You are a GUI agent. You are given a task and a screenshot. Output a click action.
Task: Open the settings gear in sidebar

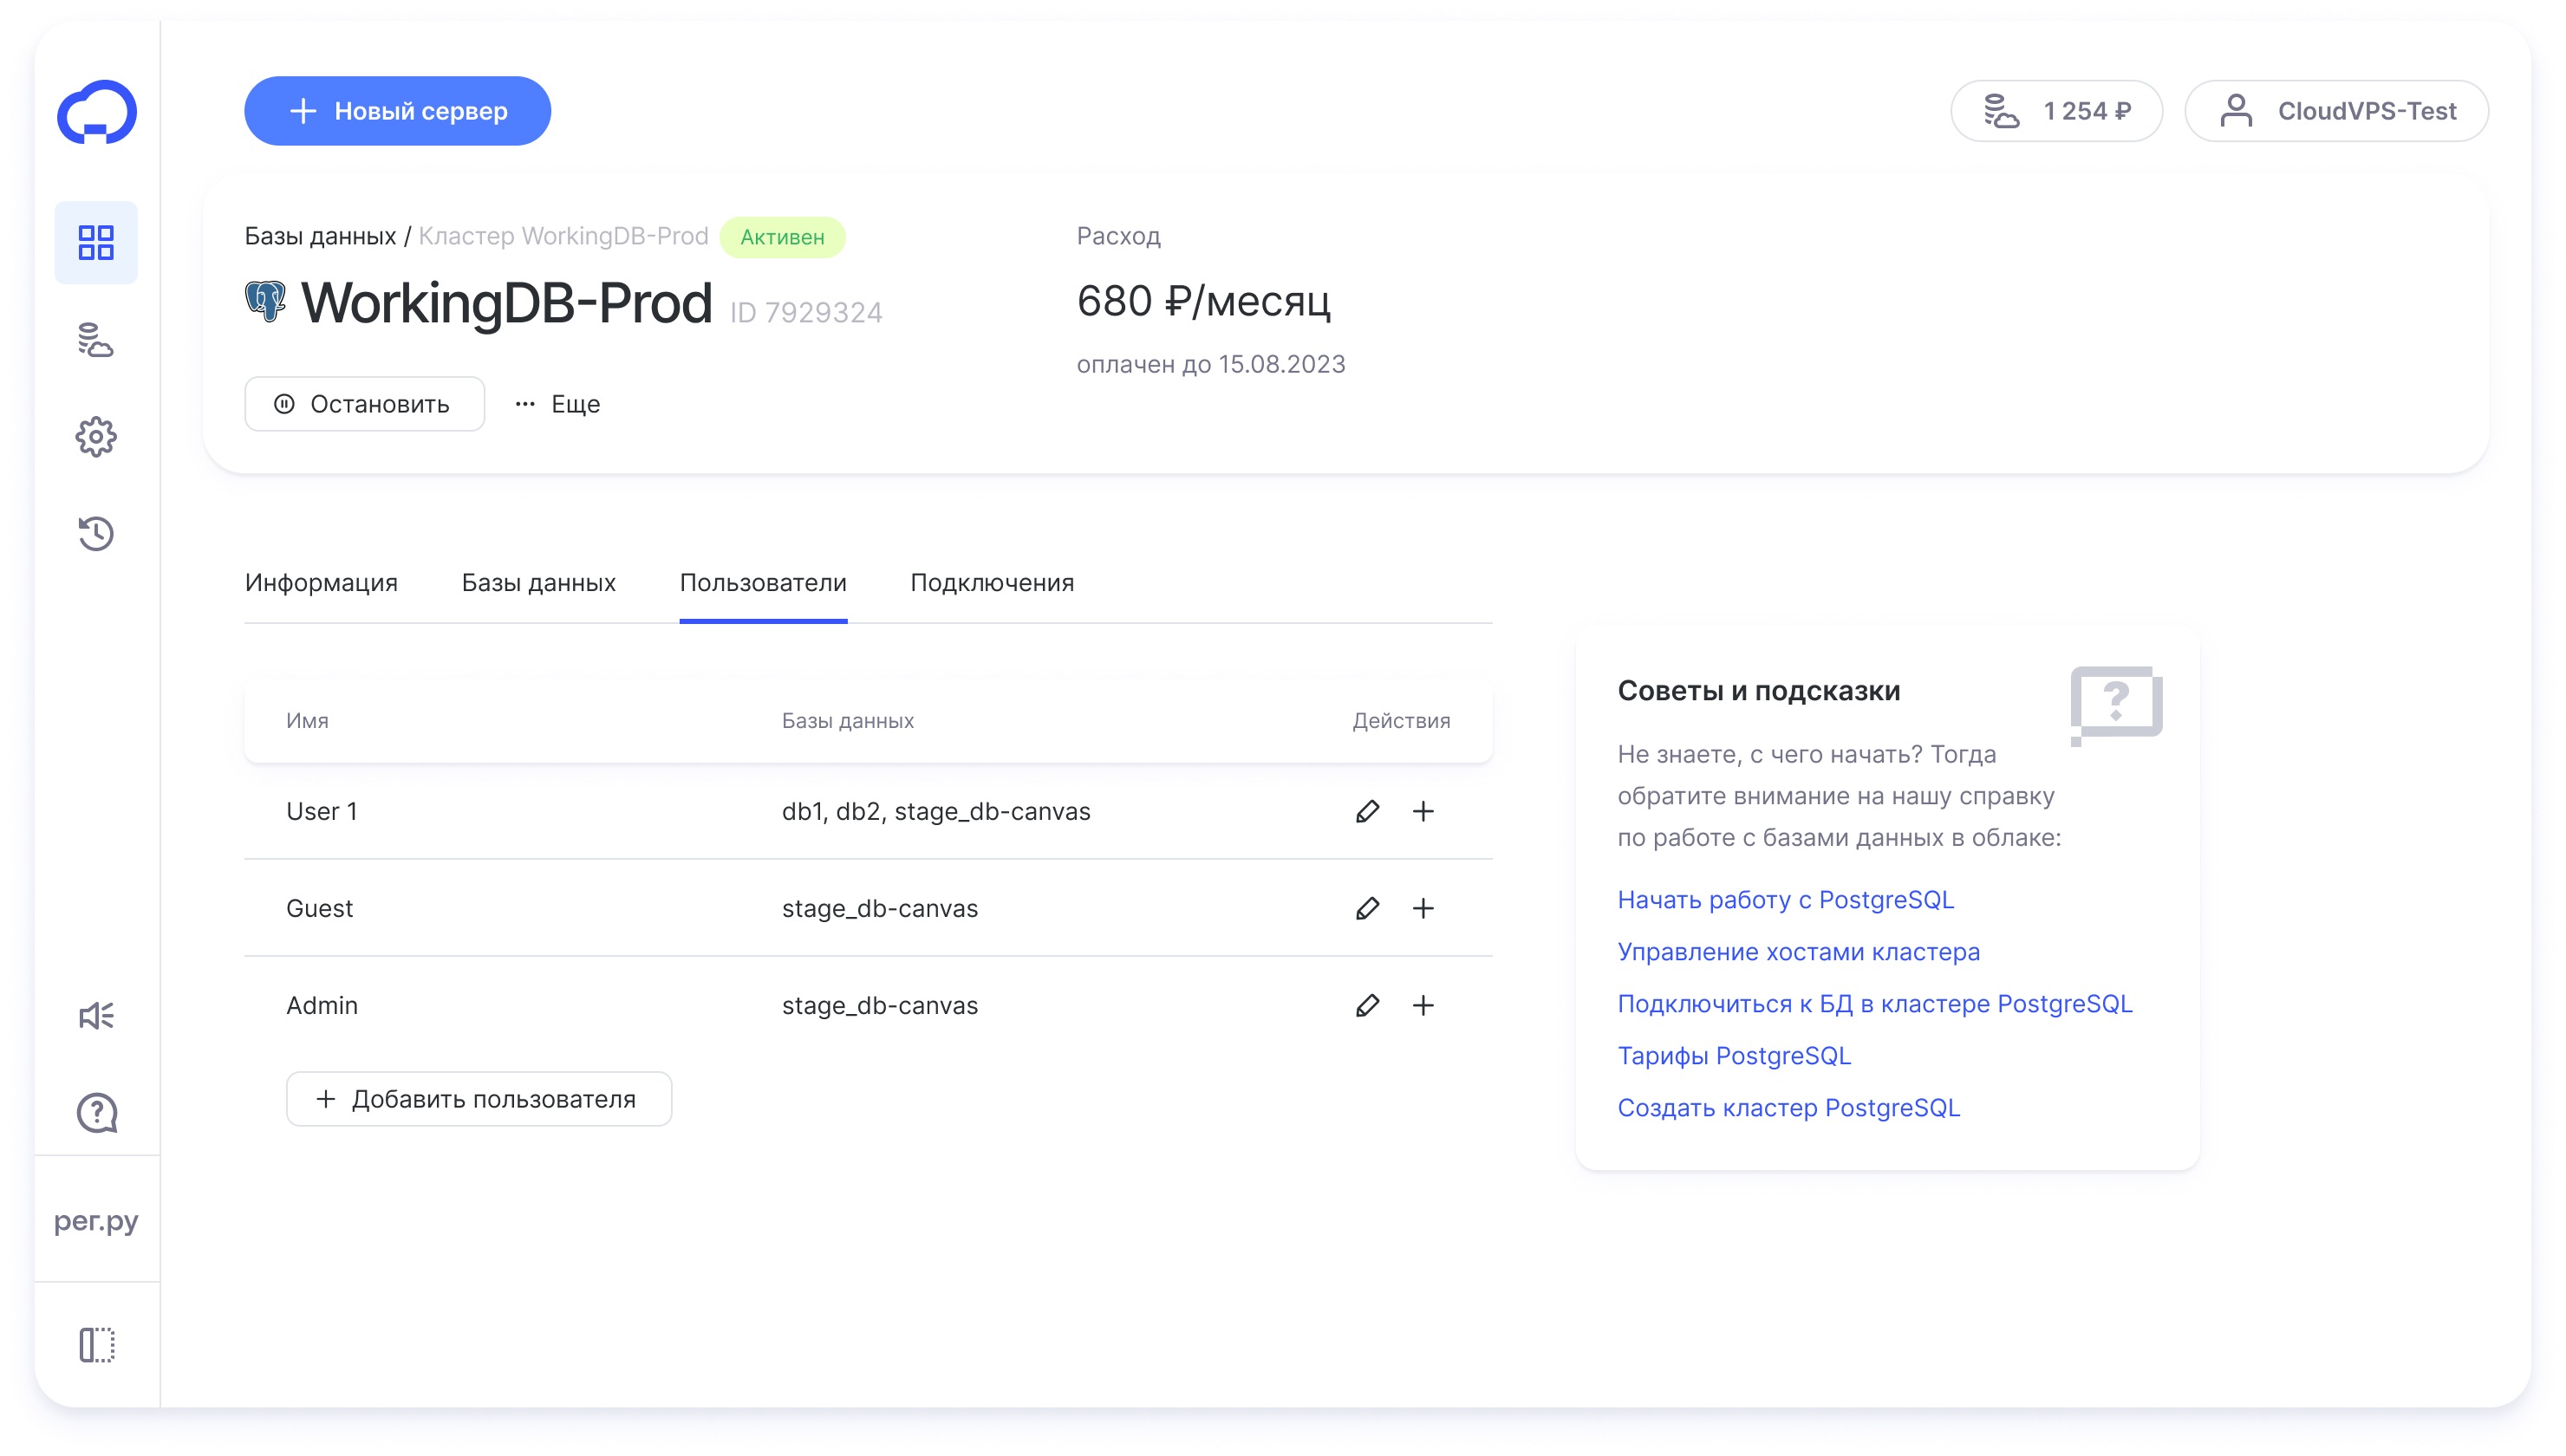click(x=96, y=437)
